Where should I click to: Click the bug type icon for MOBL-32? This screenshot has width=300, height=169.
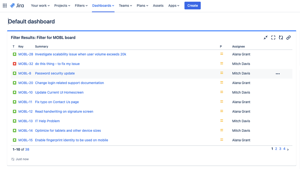click(x=14, y=64)
